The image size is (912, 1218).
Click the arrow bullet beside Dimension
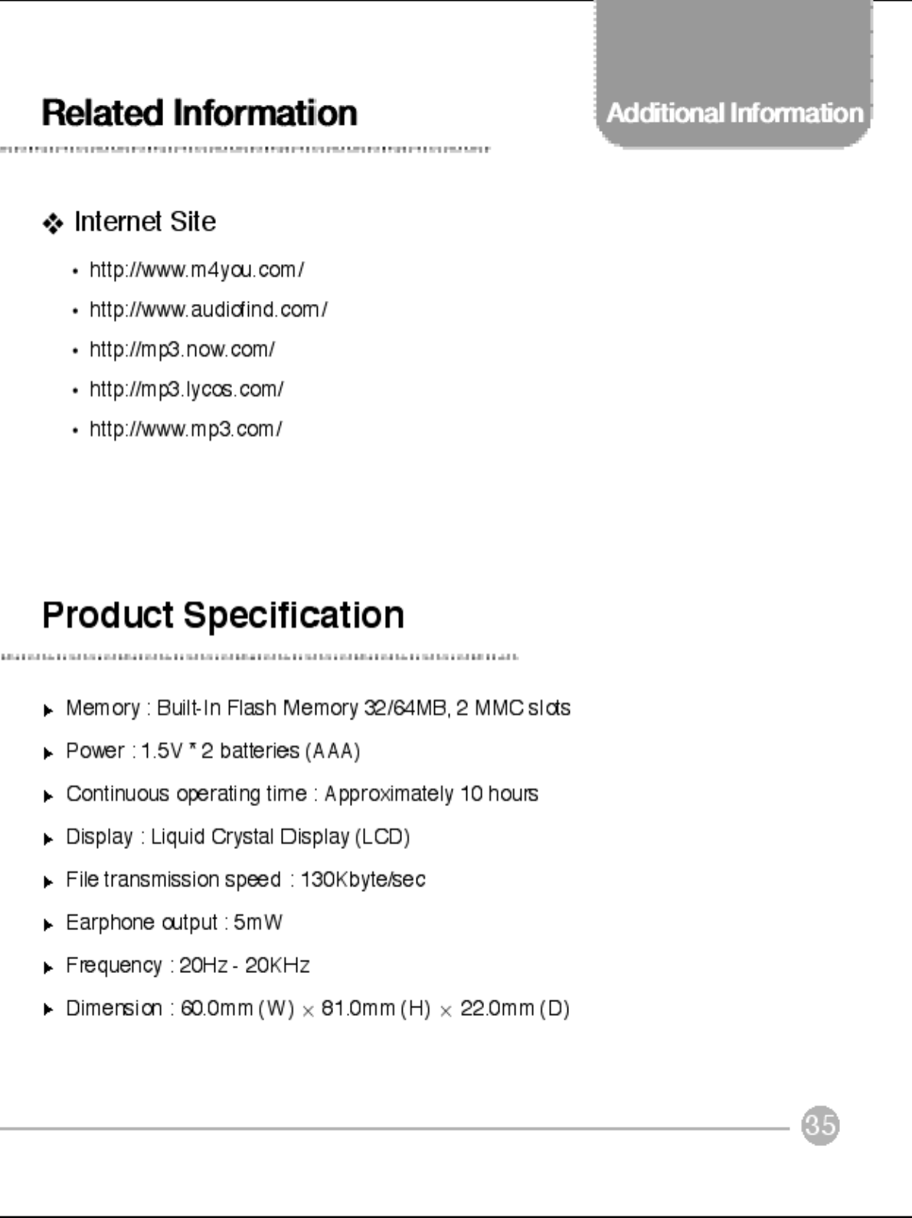pyautogui.click(x=48, y=1011)
